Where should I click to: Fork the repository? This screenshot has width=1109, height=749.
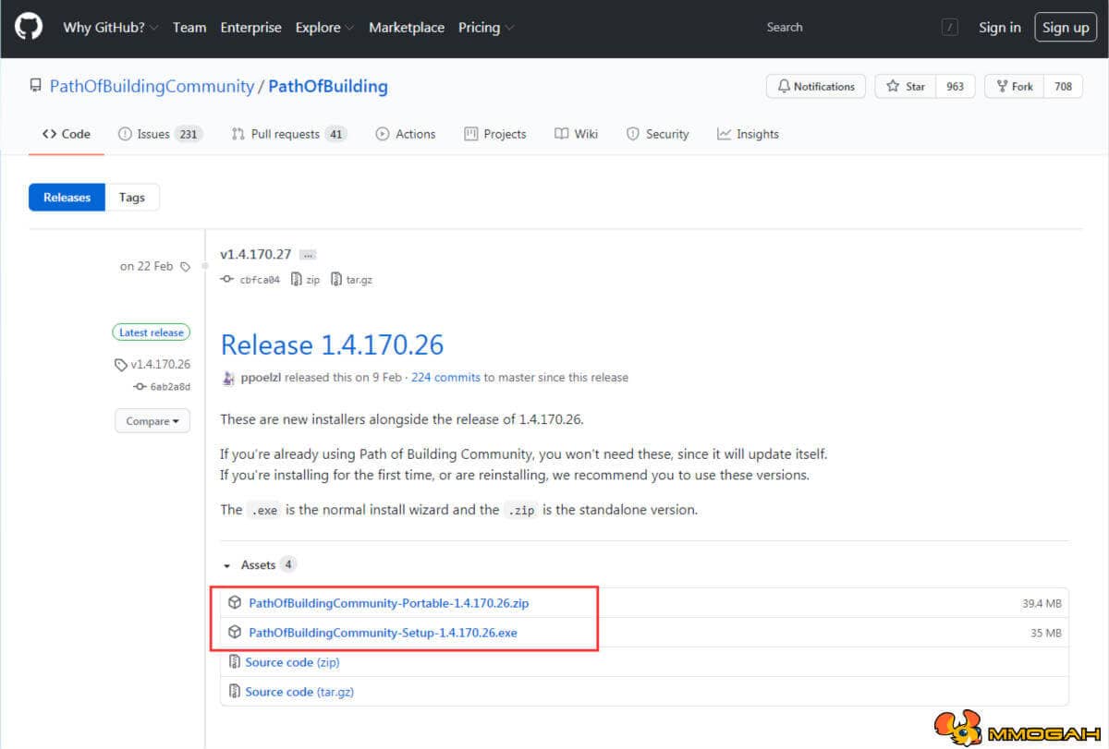click(x=1014, y=86)
